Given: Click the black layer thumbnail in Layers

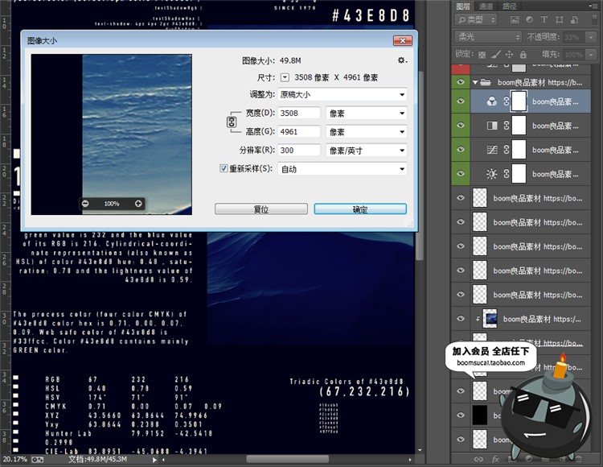Looking at the screenshot, I should pos(479,415).
